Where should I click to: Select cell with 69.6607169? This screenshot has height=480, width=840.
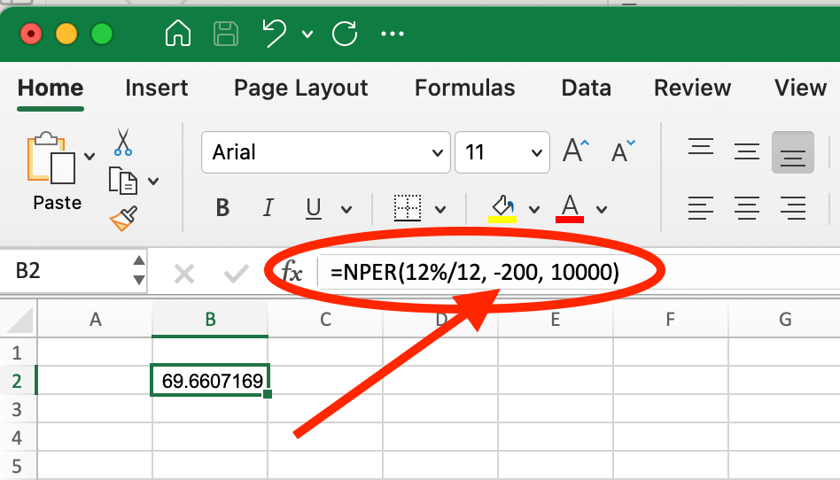click(x=210, y=381)
